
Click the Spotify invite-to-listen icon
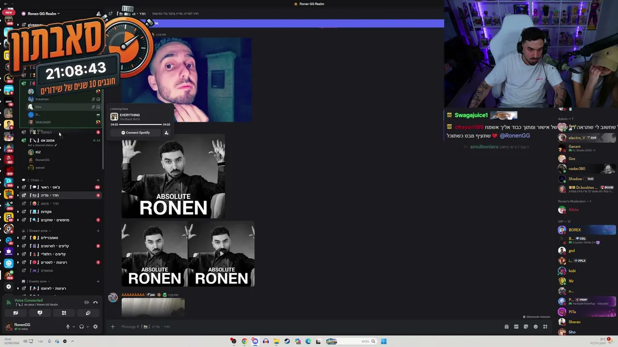pos(167,133)
